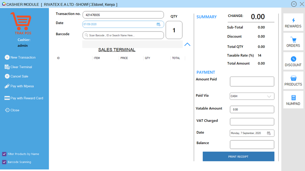This screenshot has width=305, height=171.
Task: Click the Pay with Reward Card icon
Action: coord(7,98)
